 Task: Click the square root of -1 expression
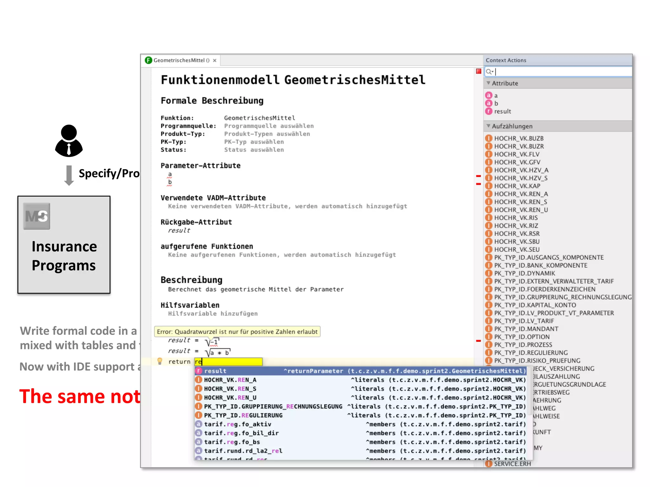[x=212, y=342]
